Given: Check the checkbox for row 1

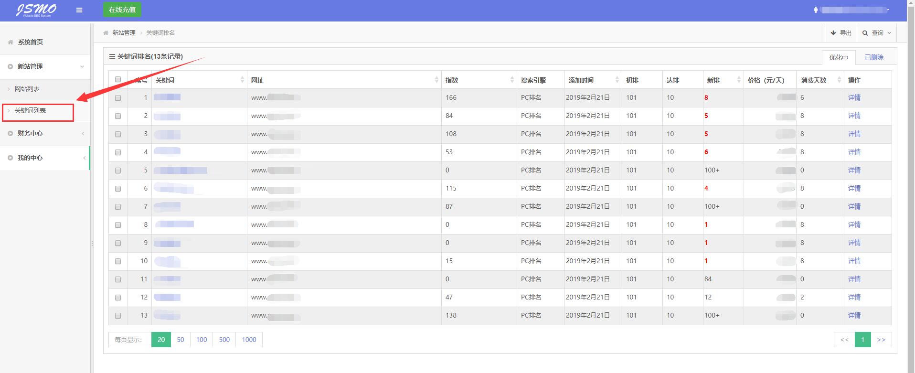Looking at the screenshot, I should [118, 98].
